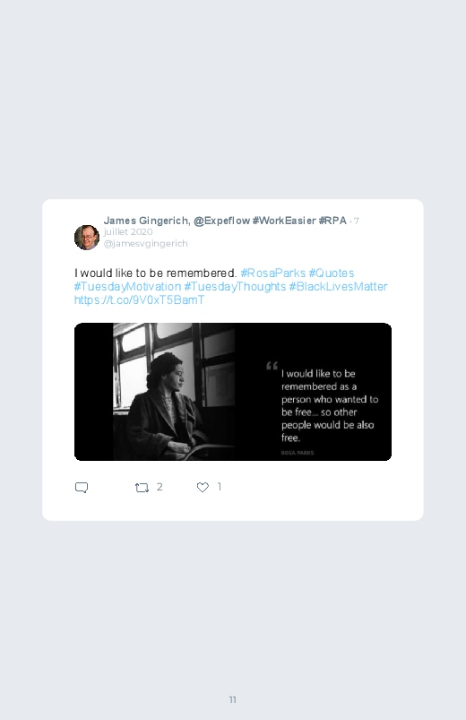Viewport: 466px width, 720px height.
Task: Click the retweet count 2
Action: tap(160, 487)
